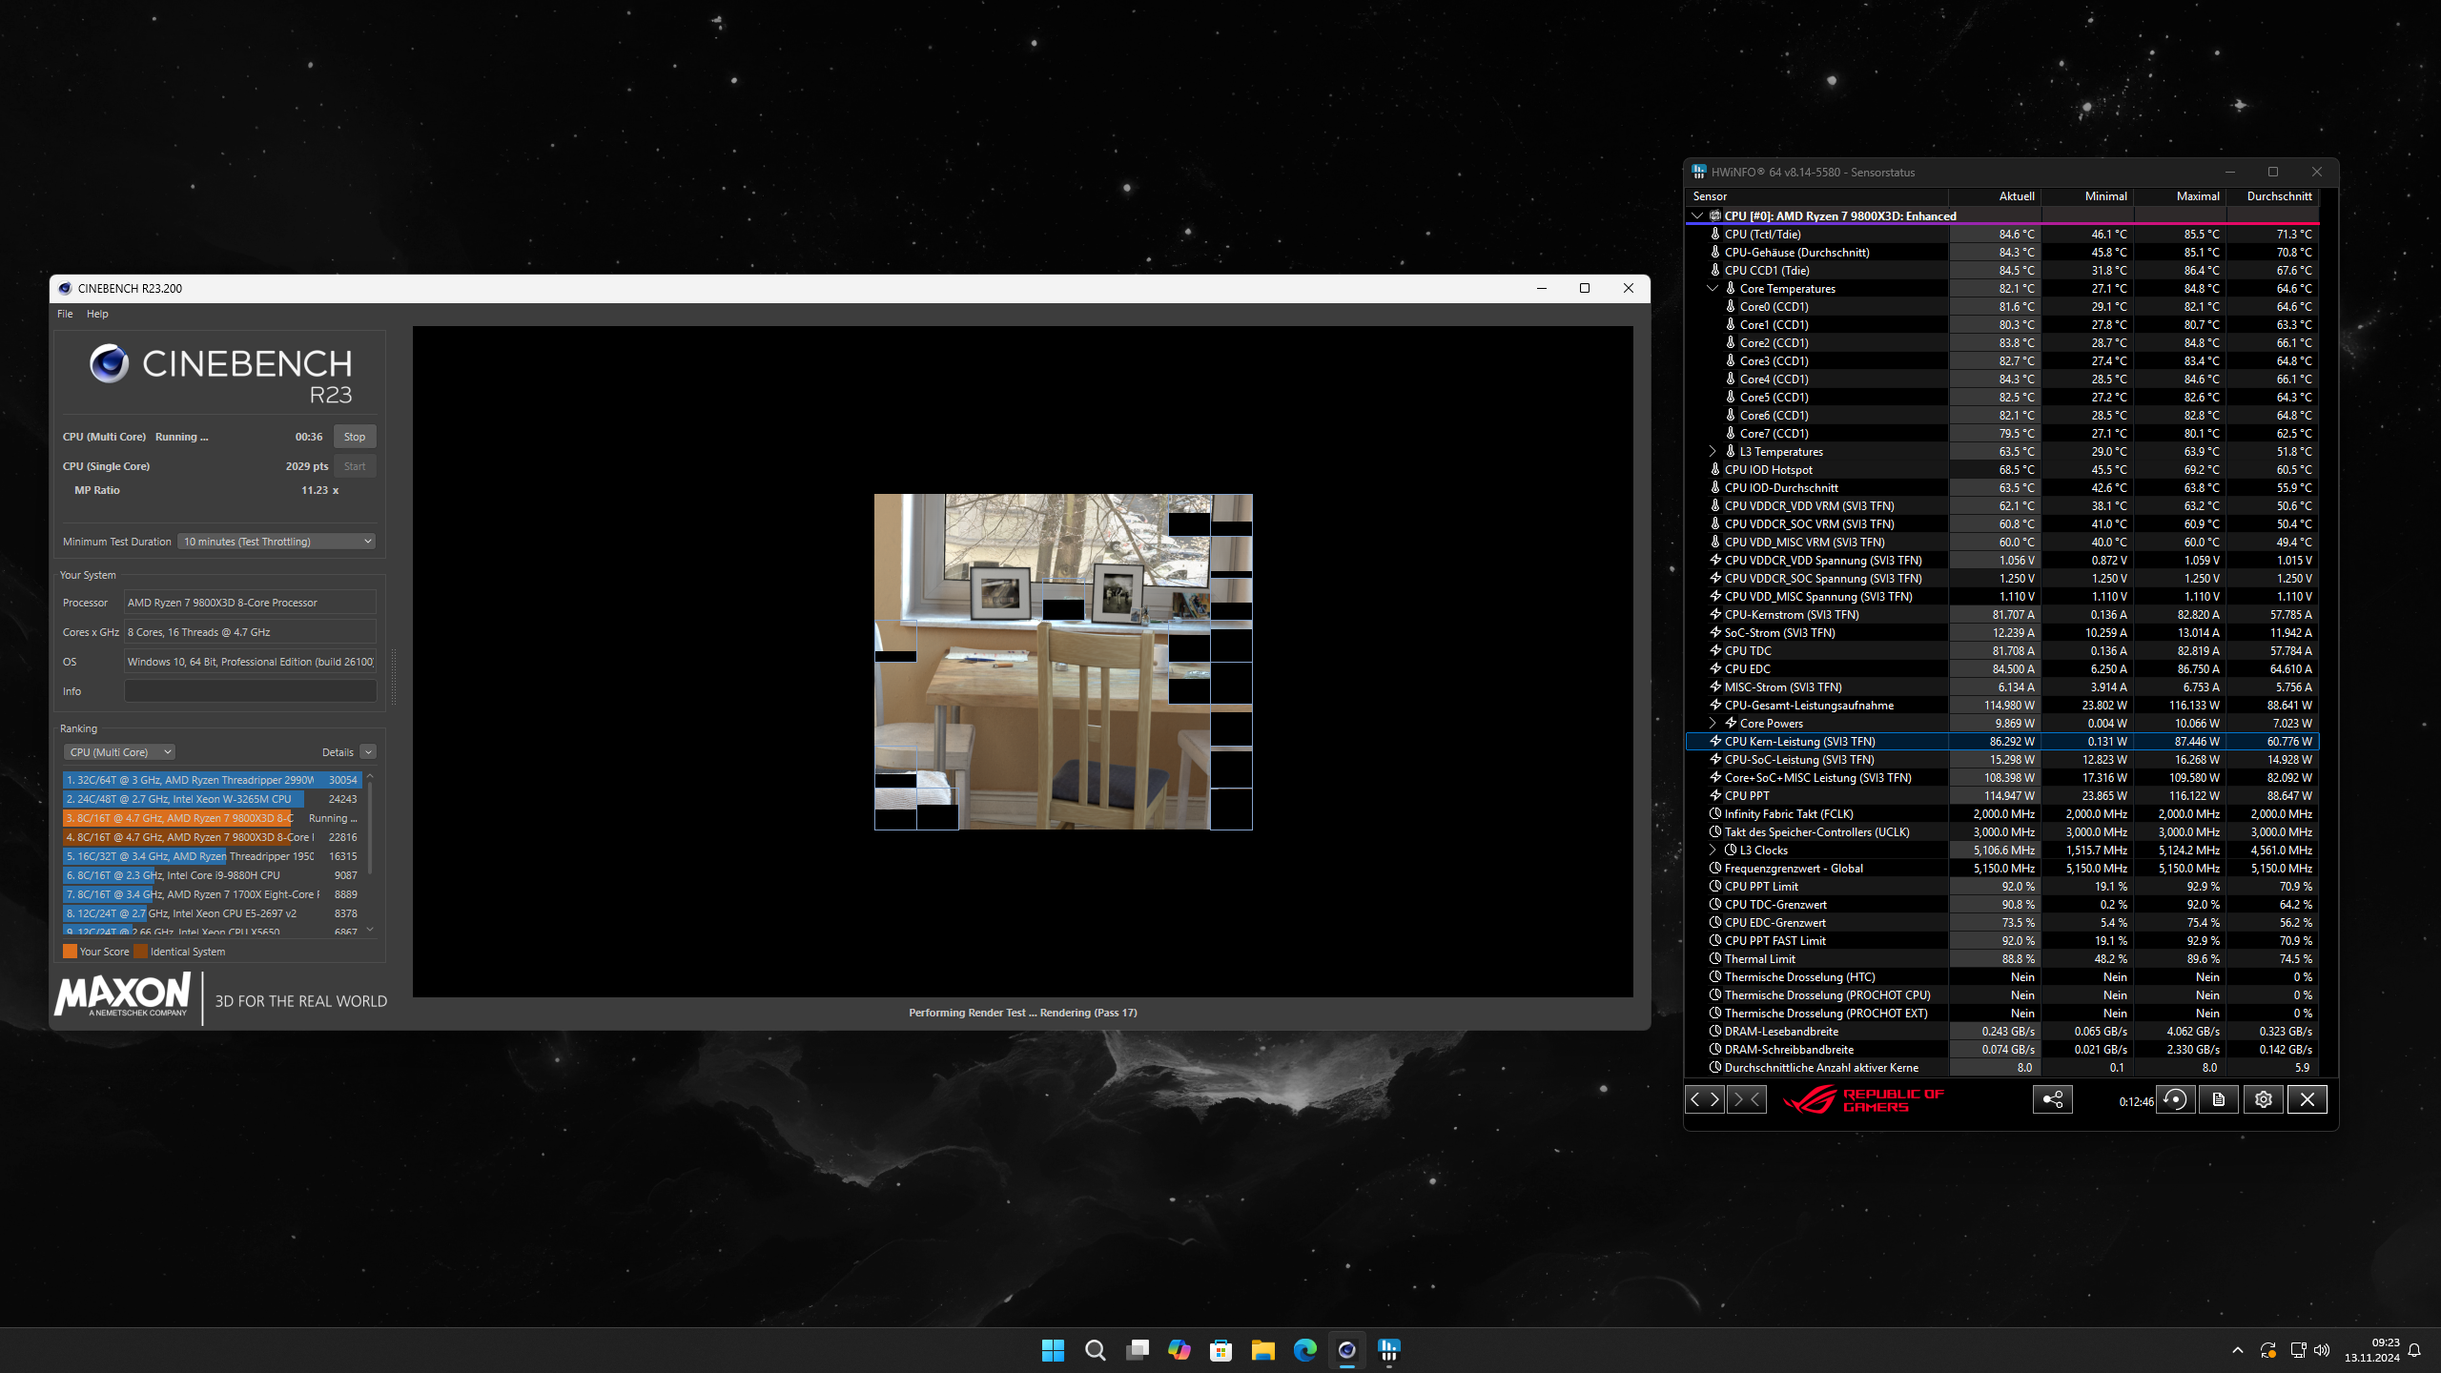Screen dimensions: 2441x1373
Task: Collapse the Core Temperatures tree node
Action: tap(1713, 288)
